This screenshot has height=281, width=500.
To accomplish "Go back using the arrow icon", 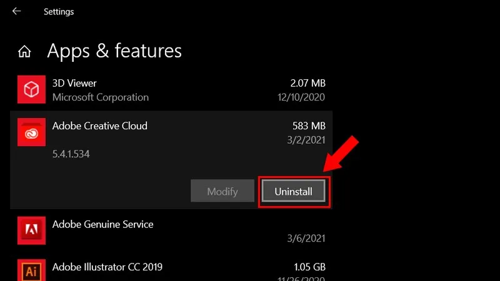I will pyautogui.click(x=17, y=11).
